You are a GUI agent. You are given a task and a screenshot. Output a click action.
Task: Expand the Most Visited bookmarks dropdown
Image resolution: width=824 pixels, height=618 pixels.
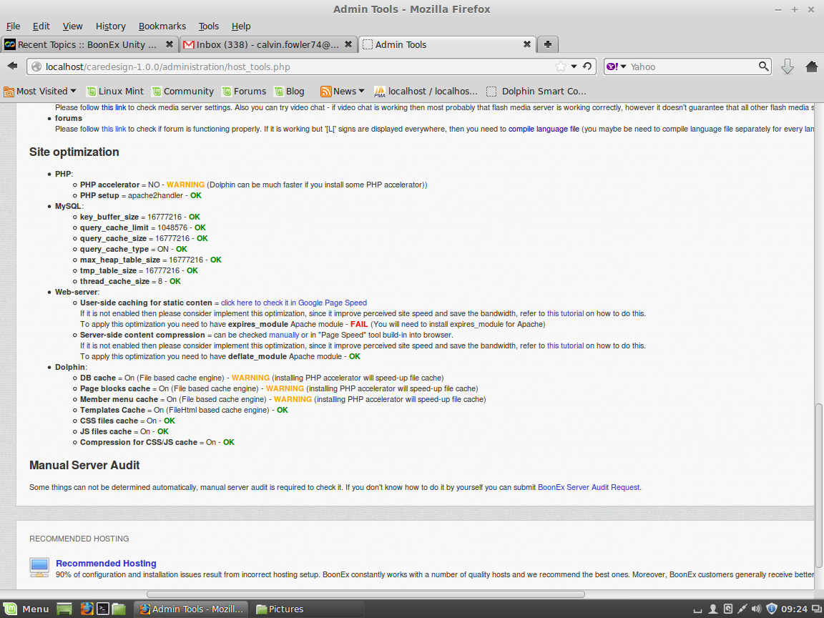tap(40, 91)
